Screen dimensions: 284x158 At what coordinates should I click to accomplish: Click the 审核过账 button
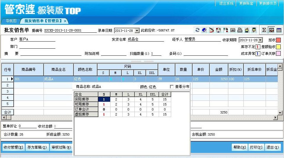pyautogui.click(x=61, y=147)
